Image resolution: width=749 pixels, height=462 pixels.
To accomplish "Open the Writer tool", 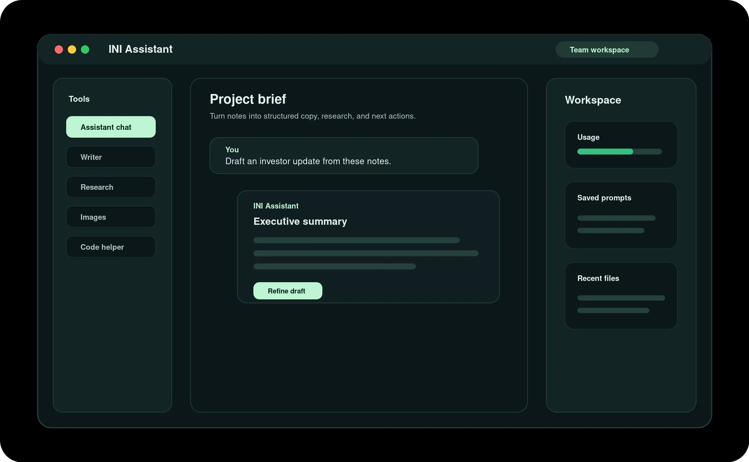I will (111, 157).
